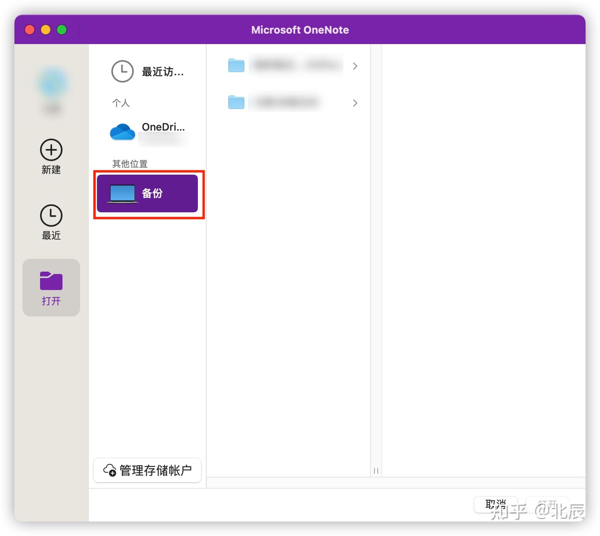Image resolution: width=600 pixels, height=536 pixels.
Task: Expand the first folder's chevron
Action: pos(355,66)
